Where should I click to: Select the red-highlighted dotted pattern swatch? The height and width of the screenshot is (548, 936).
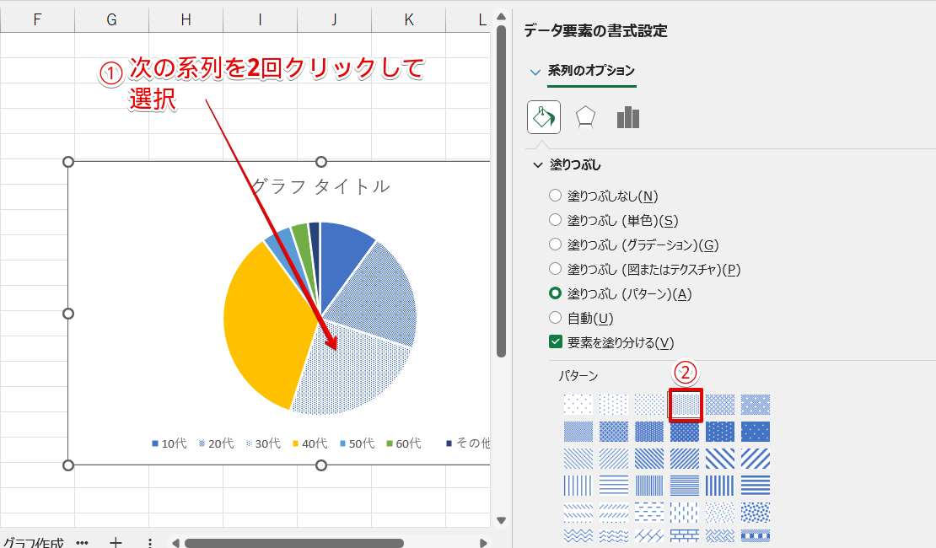[x=685, y=405]
